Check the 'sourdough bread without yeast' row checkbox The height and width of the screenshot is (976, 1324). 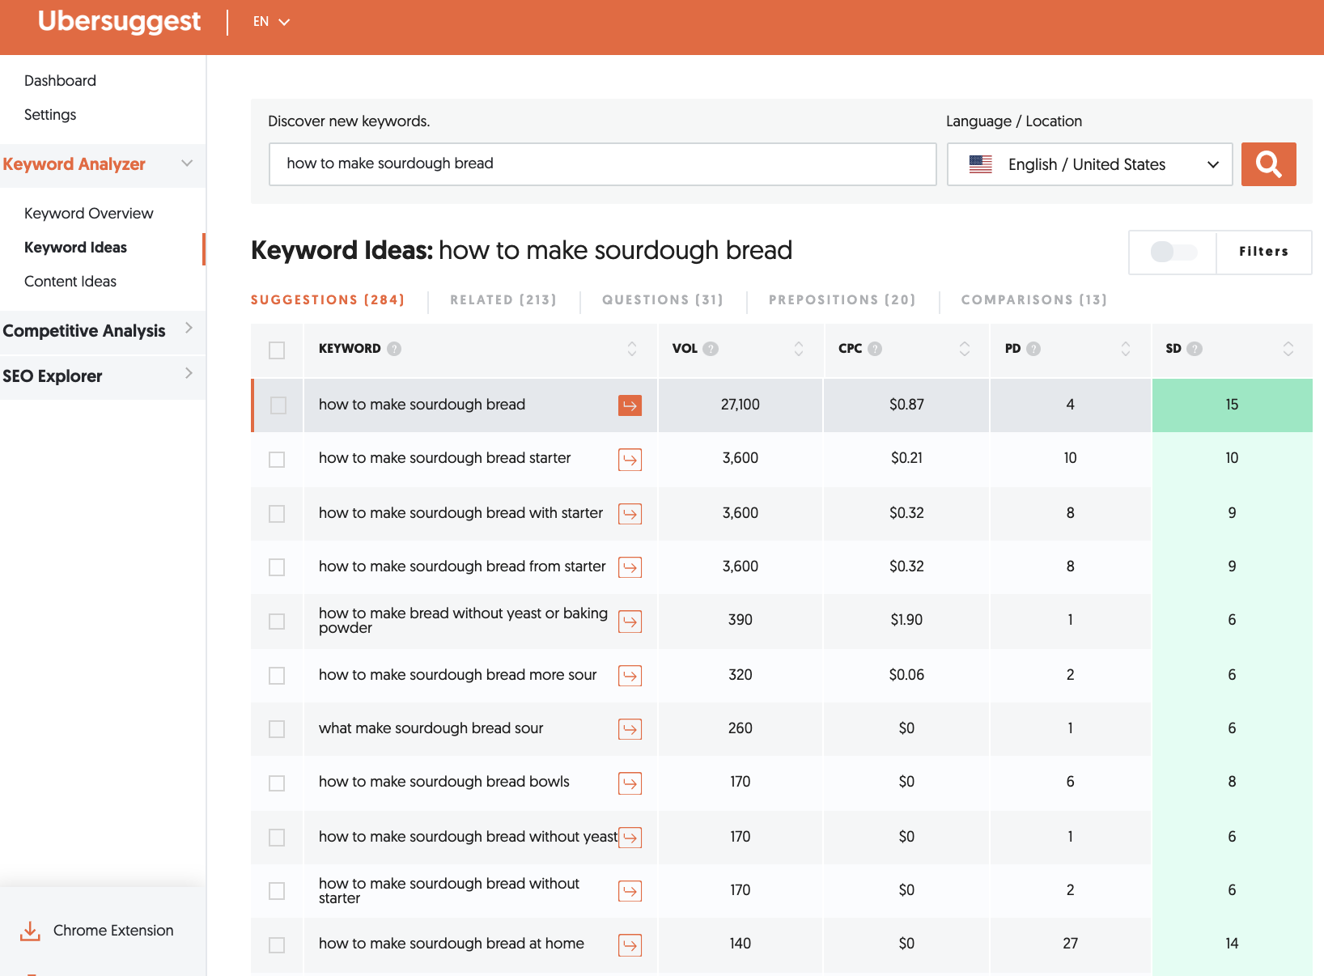pyautogui.click(x=277, y=838)
